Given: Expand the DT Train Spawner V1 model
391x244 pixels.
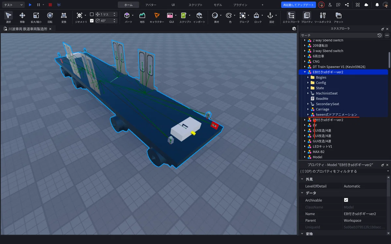Looking at the screenshot, I should click(305, 67).
